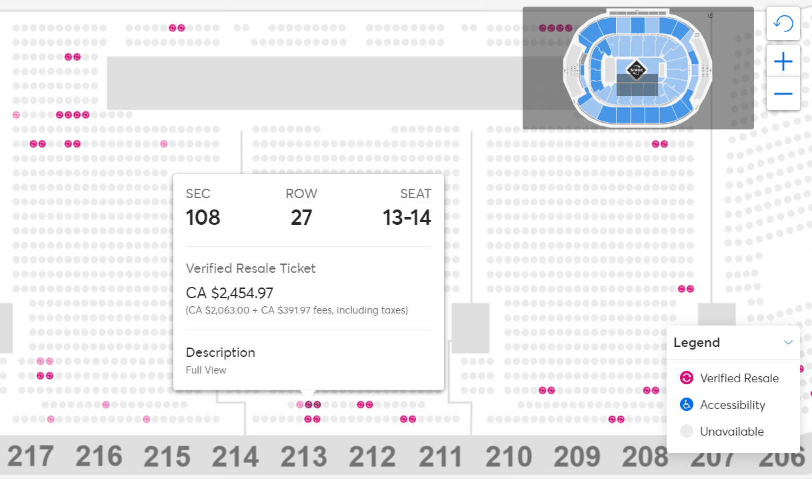
Task: Click the Accessibility wheelchair legend icon
Action: 686,405
